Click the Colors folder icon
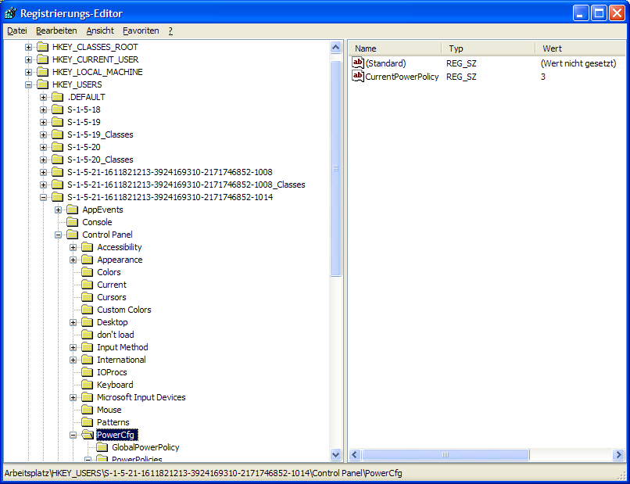The height and width of the screenshot is (484, 630). [x=88, y=272]
